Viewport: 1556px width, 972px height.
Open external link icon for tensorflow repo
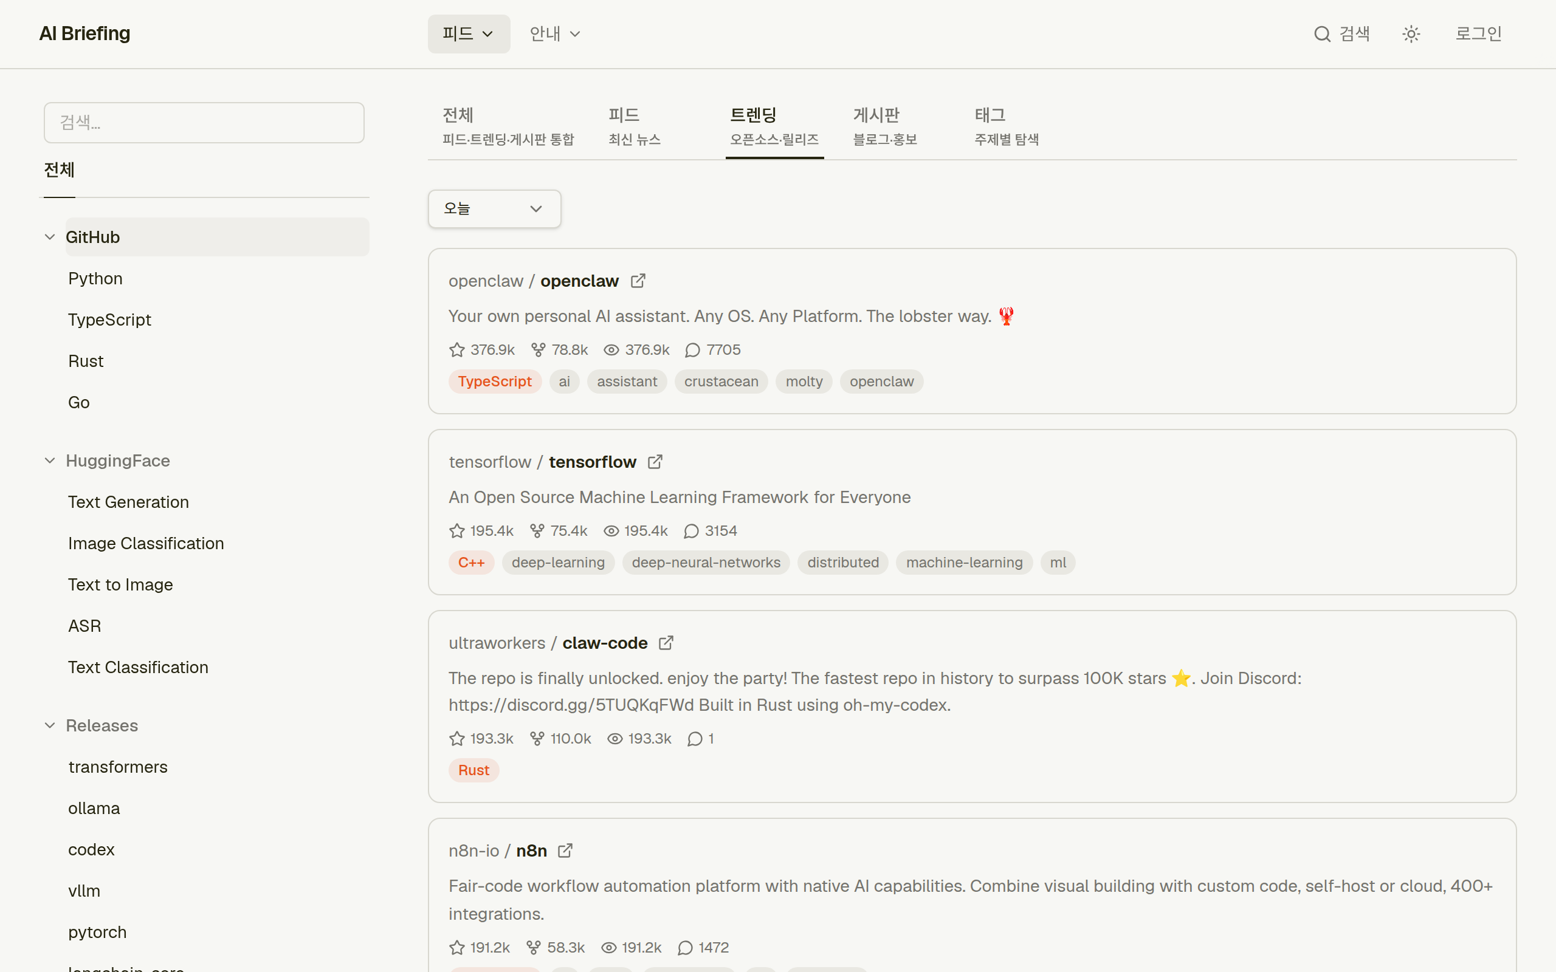tap(655, 462)
